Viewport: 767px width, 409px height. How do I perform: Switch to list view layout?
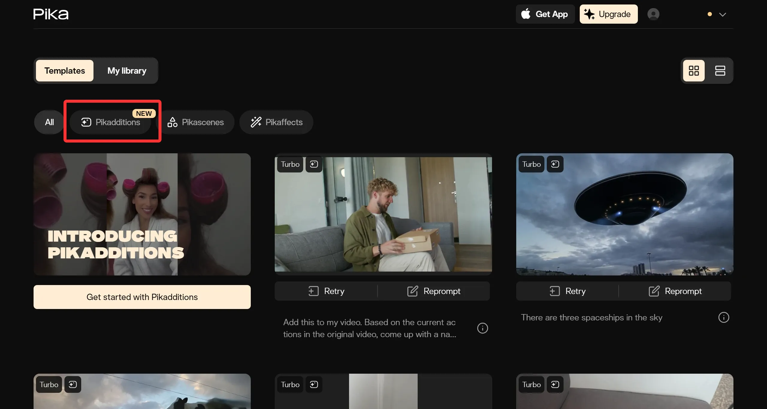coord(720,71)
